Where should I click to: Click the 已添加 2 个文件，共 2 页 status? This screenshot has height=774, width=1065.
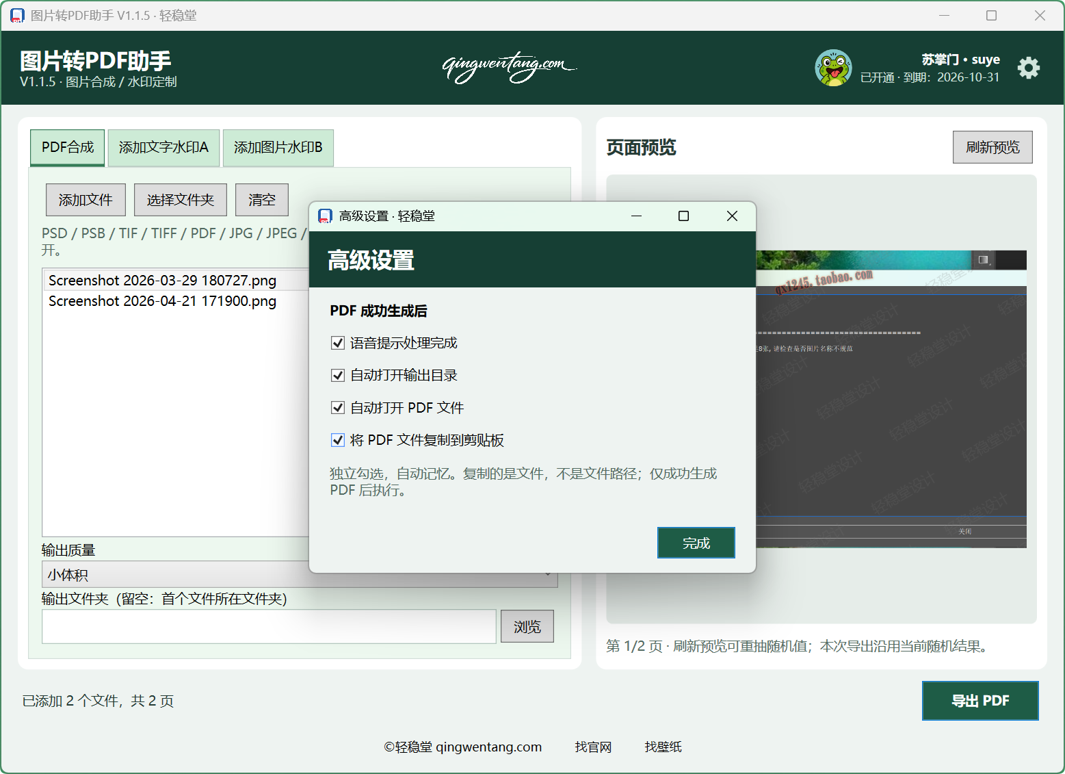point(98,701)
